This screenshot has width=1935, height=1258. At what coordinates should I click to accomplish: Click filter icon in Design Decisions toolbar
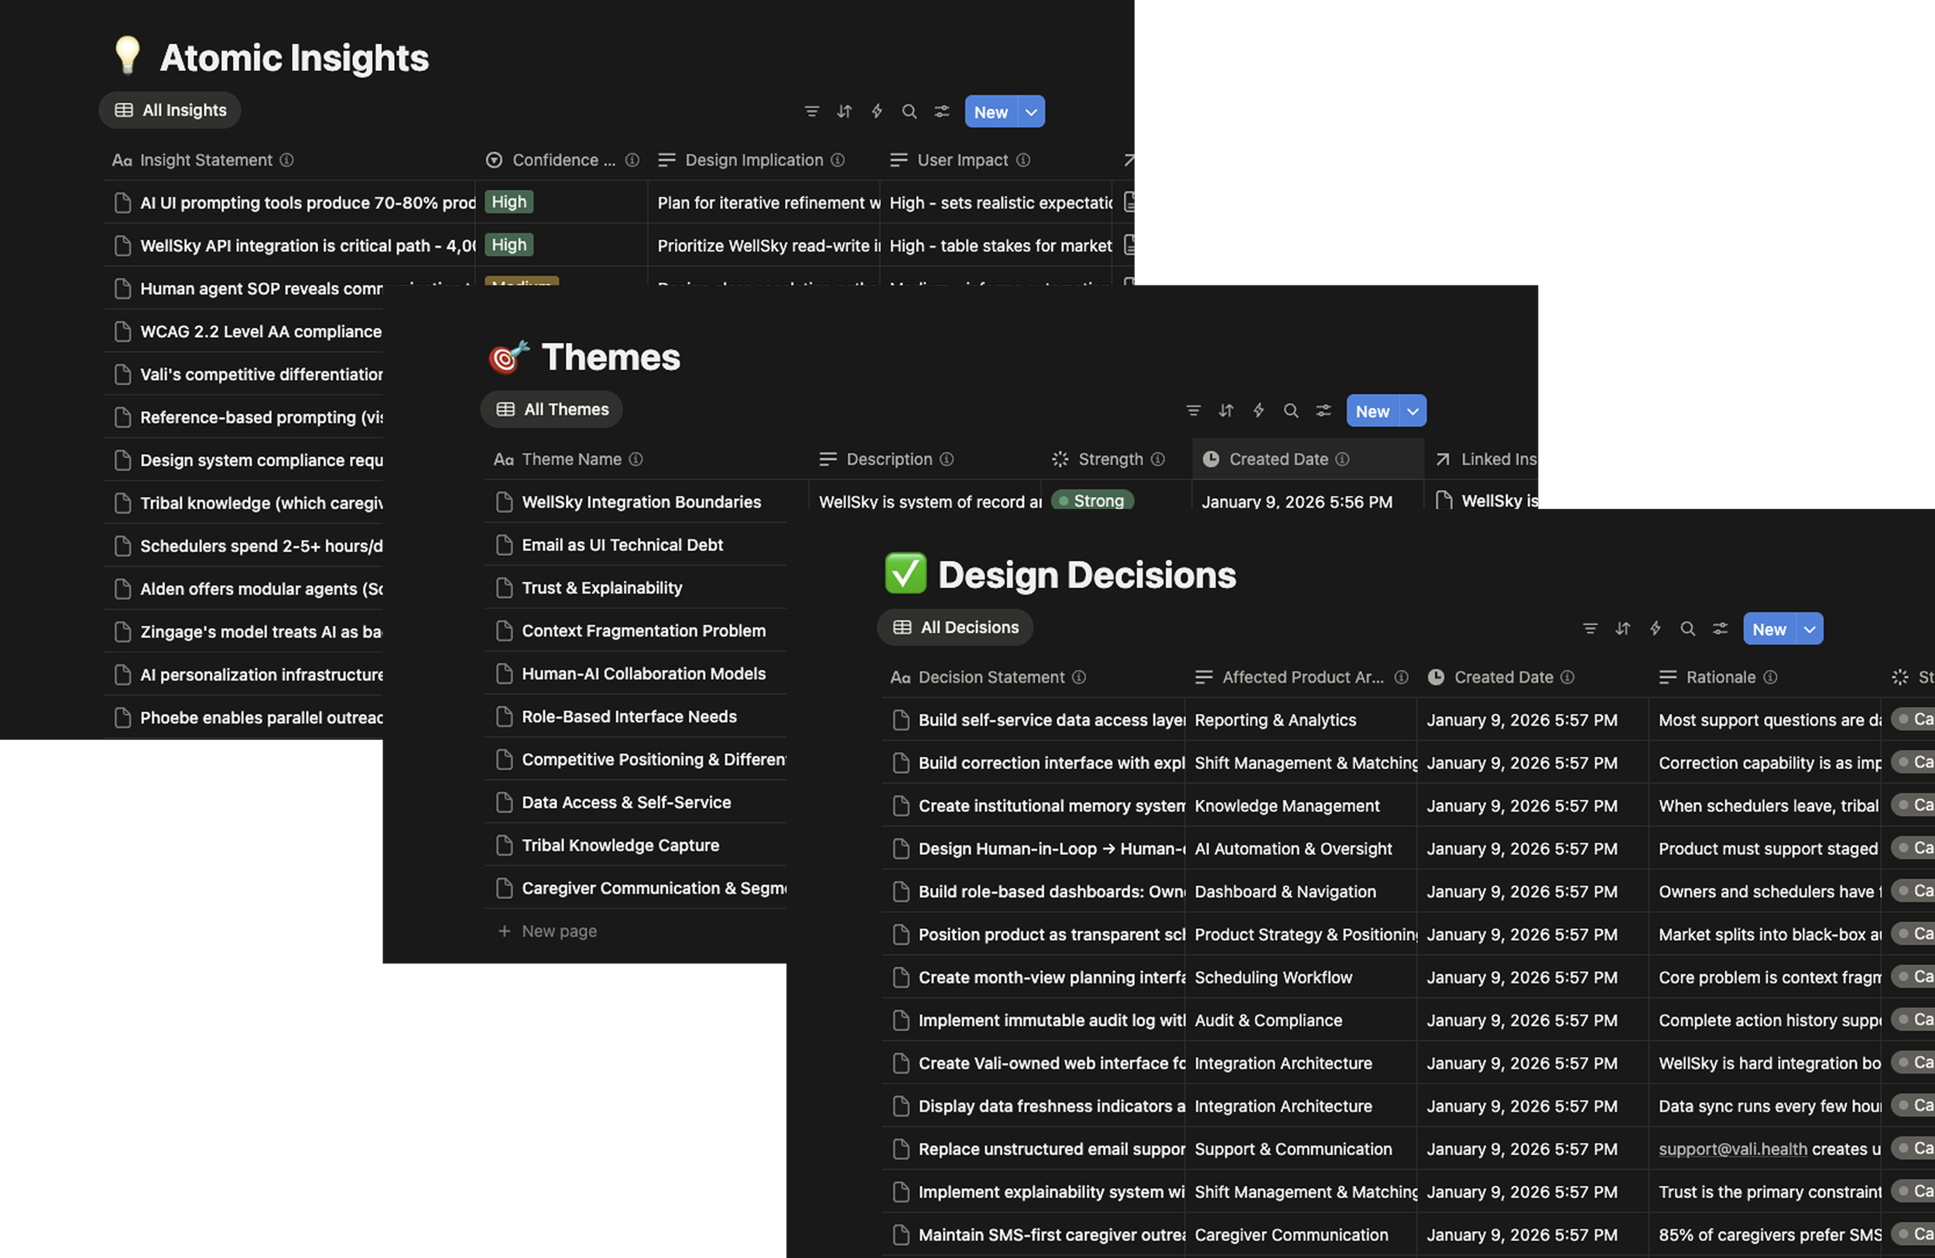[x=1590, y=628]
